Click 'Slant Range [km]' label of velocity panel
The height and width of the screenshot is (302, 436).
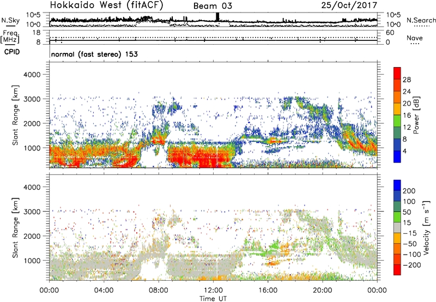point(15,227)
